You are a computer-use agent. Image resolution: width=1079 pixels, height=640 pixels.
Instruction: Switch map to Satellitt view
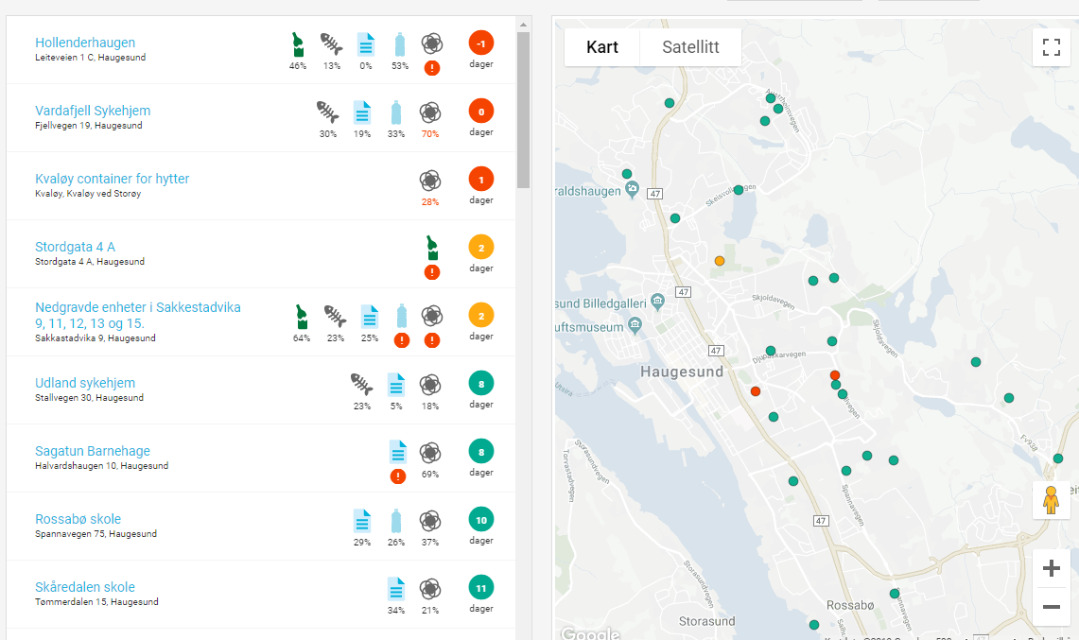coord(690,47)
